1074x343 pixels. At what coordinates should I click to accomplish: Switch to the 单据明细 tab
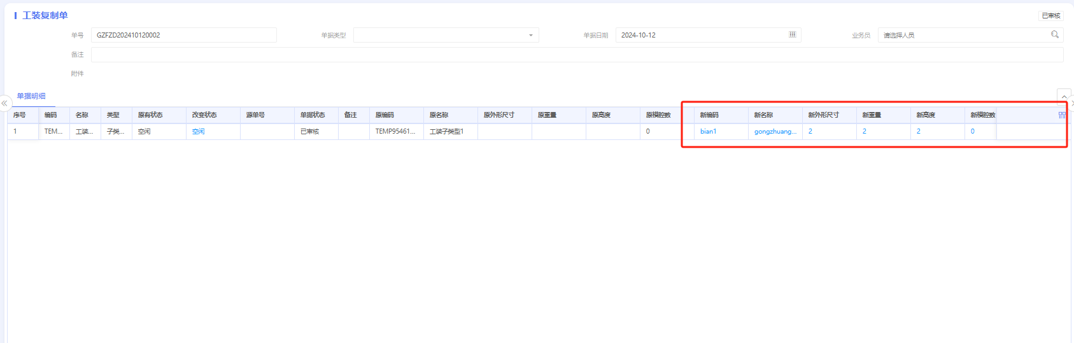pyautogui.click(x=31, y=96)
